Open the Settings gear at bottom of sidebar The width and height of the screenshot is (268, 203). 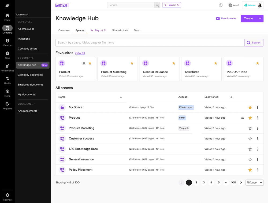[7, 195]
